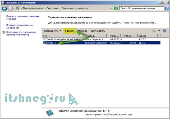The height and width of the screenshot is (119, 170).
Task: Sort by 'Издатель' column header
Action: pyautogui.click(x=95, y=36)
